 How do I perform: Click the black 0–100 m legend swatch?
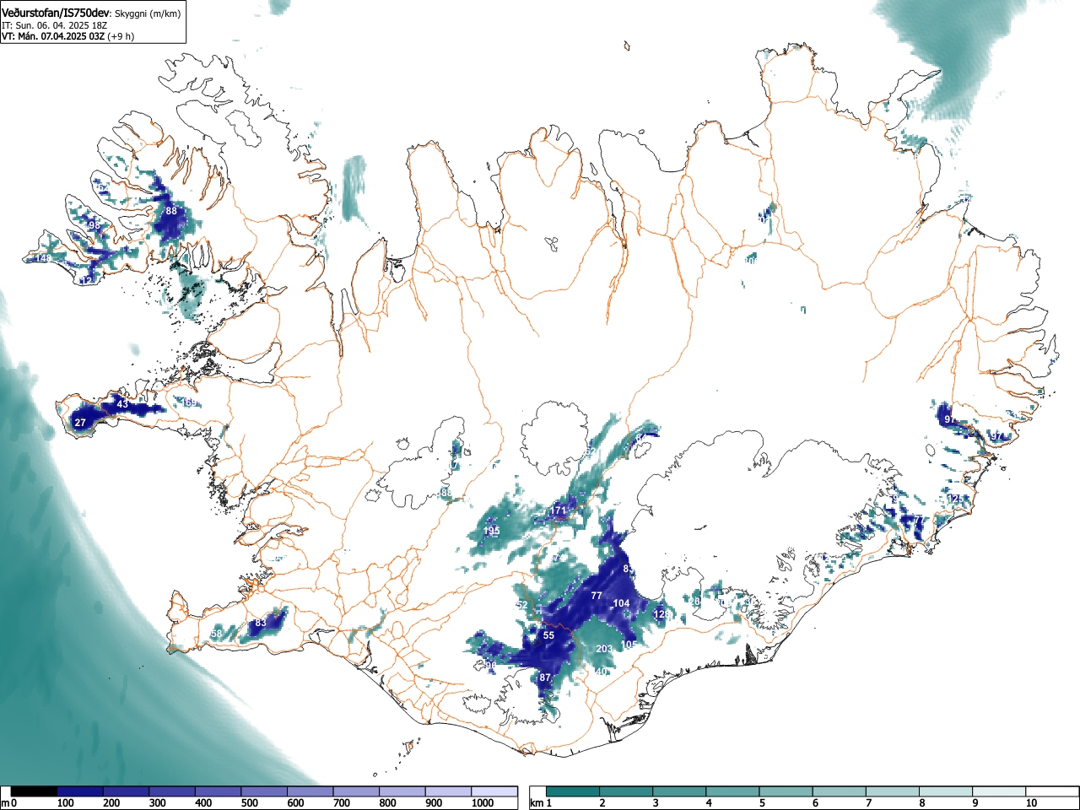(35, 791)
